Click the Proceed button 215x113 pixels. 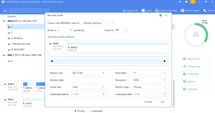[x=148, y=102]
